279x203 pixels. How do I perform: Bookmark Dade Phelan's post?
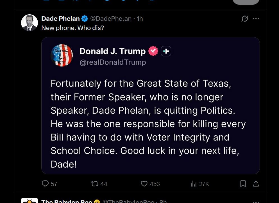point(243,184)
